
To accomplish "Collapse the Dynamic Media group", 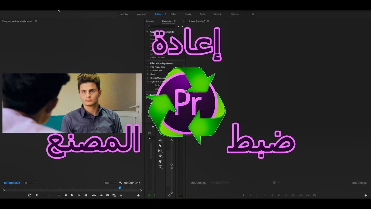I will tap(148, 82).
